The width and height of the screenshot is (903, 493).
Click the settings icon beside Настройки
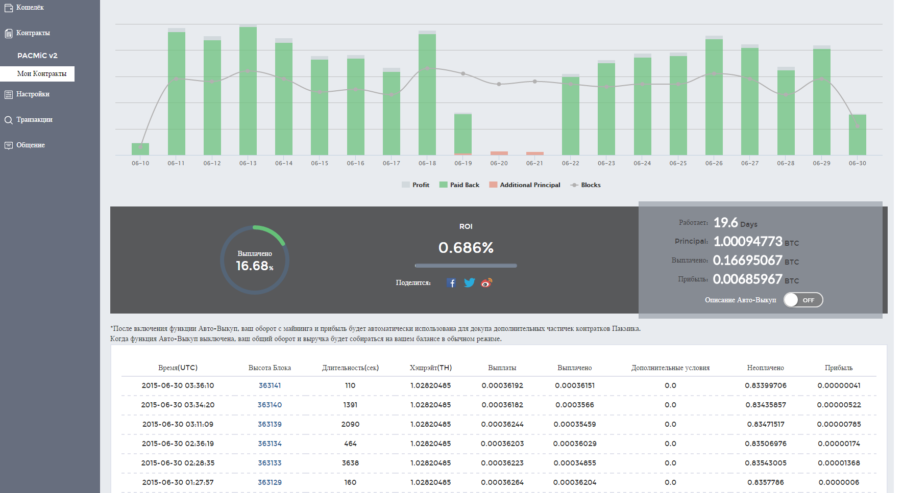click(x=8, y=94)
